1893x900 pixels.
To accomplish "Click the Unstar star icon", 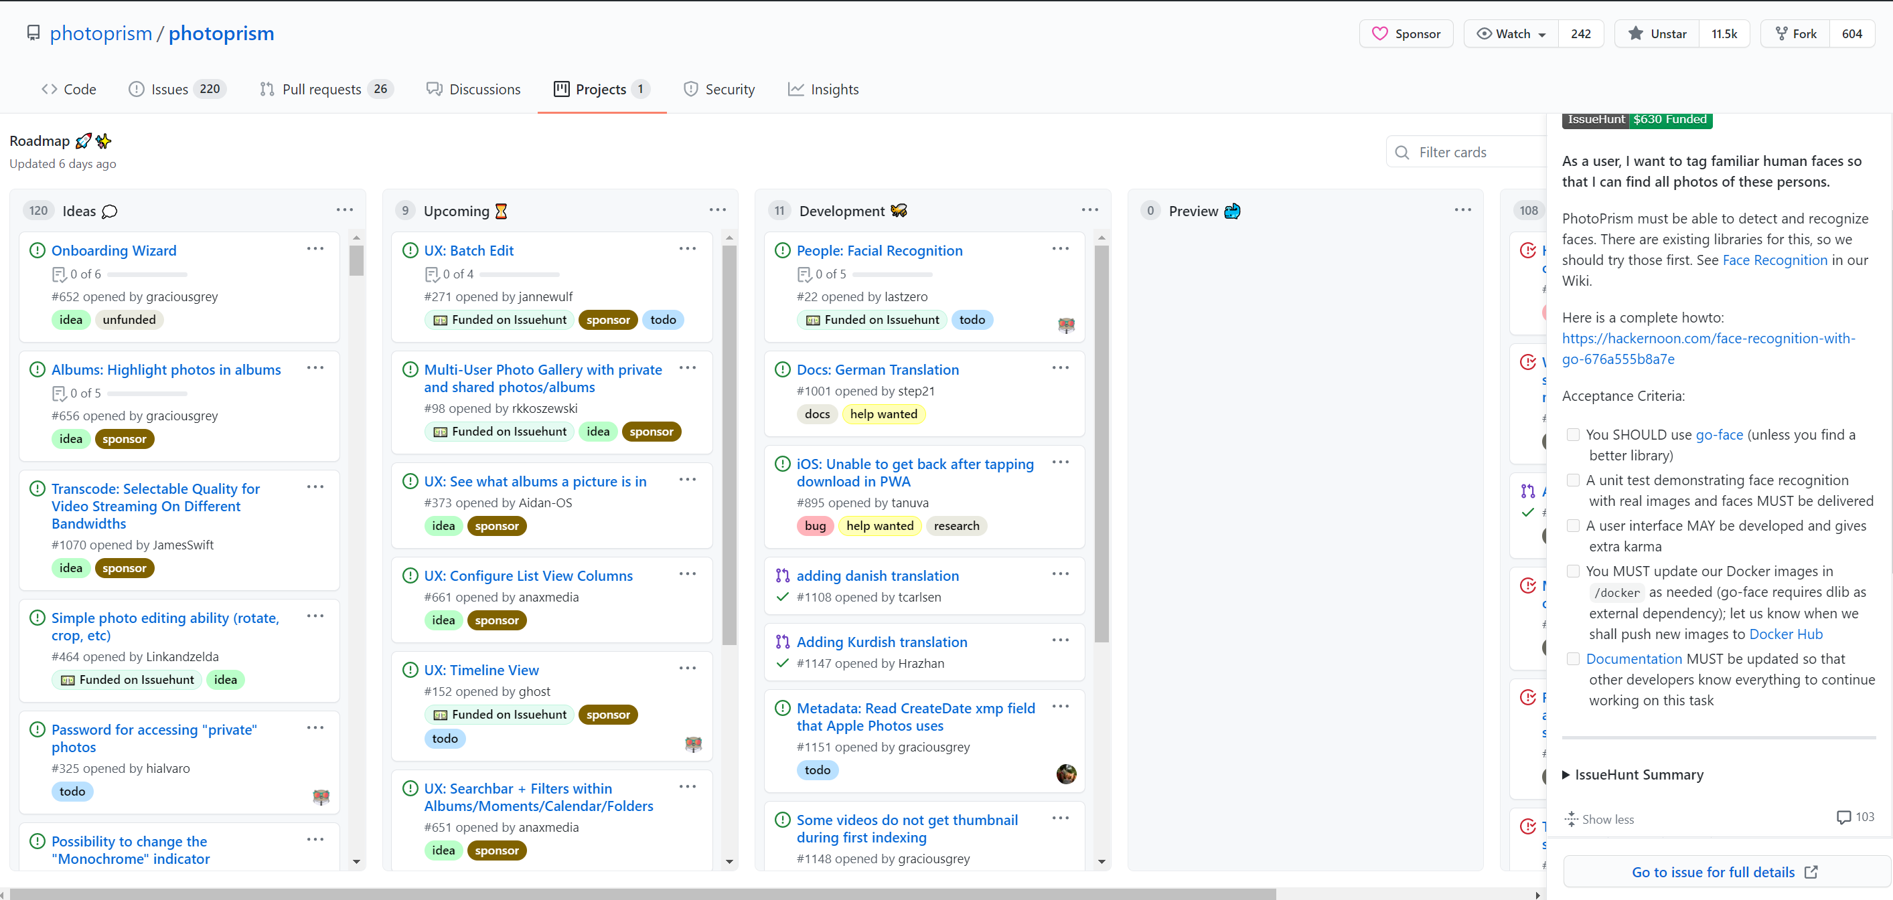I will pyautogui.click(x=1635, y=33).
